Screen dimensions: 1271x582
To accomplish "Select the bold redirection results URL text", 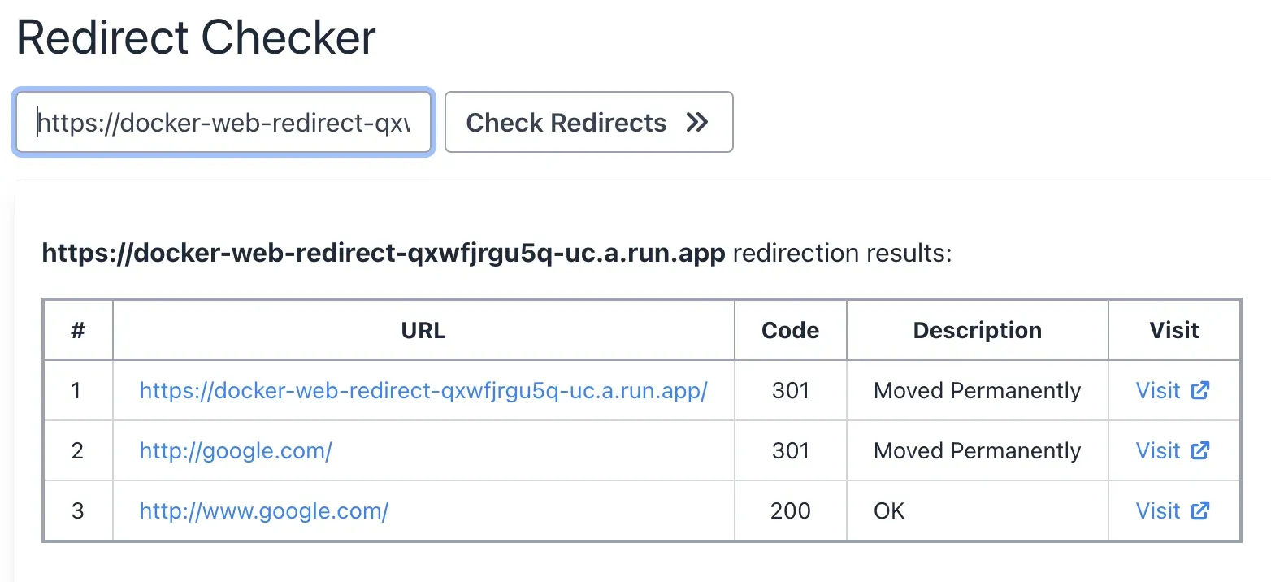I will (x=383, y=253).
